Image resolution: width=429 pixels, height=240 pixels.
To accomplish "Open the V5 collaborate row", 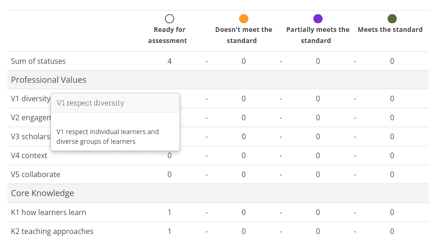I will (x=36, y=174).
